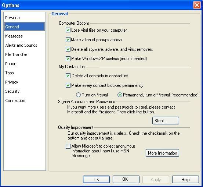
Task: Toggle Make a ton of popups appear
Action: pyautogui.click(x=68, y=40)
